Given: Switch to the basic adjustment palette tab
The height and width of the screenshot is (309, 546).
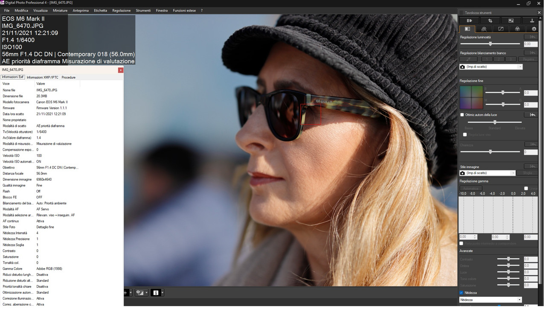Looking at the screenshot, I should coord(468,29).
